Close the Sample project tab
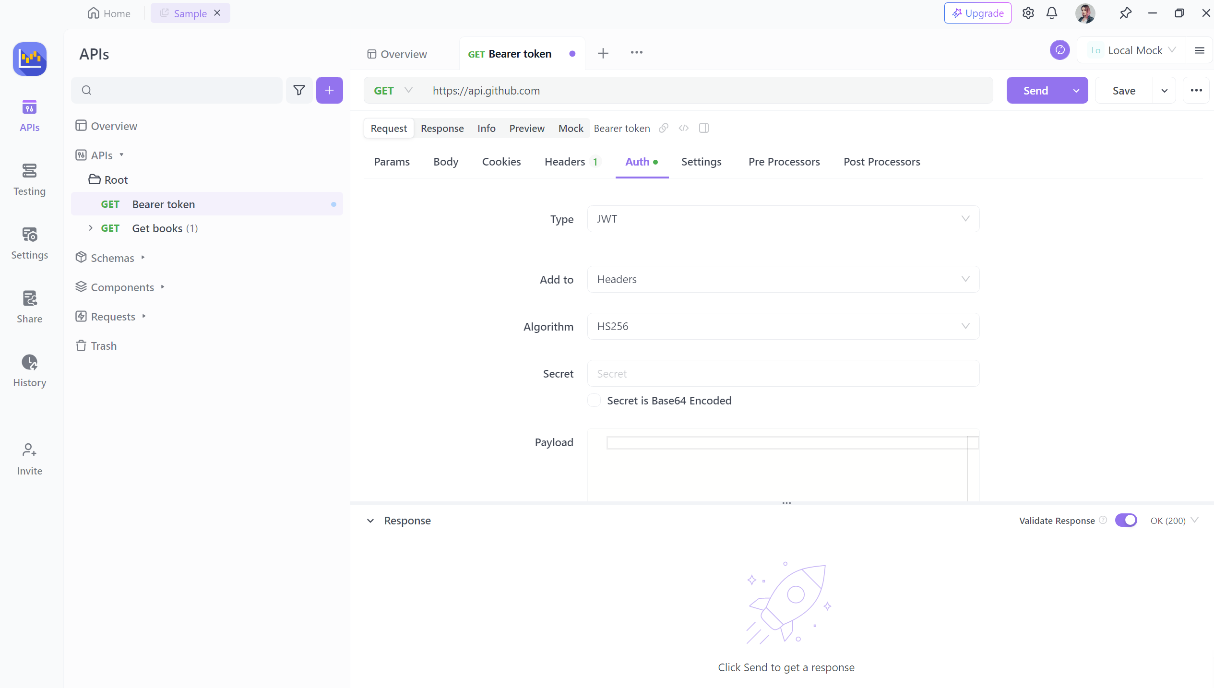The image size is (1214, 688). click(217, 13)
